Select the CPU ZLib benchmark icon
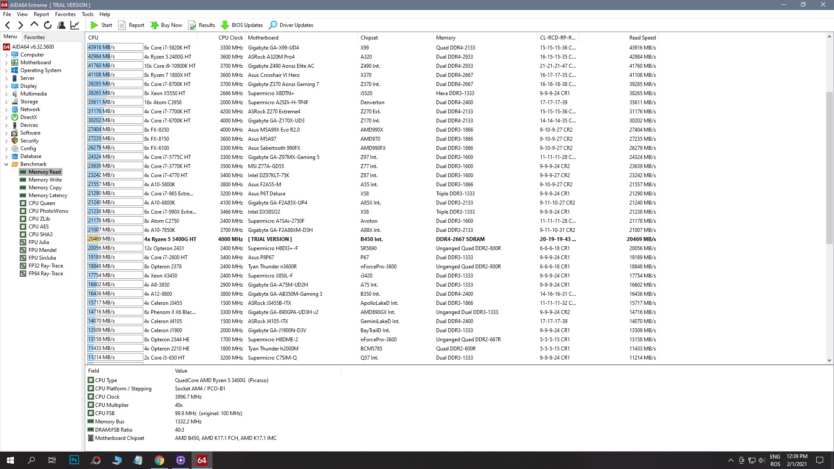 coord(23,219)
